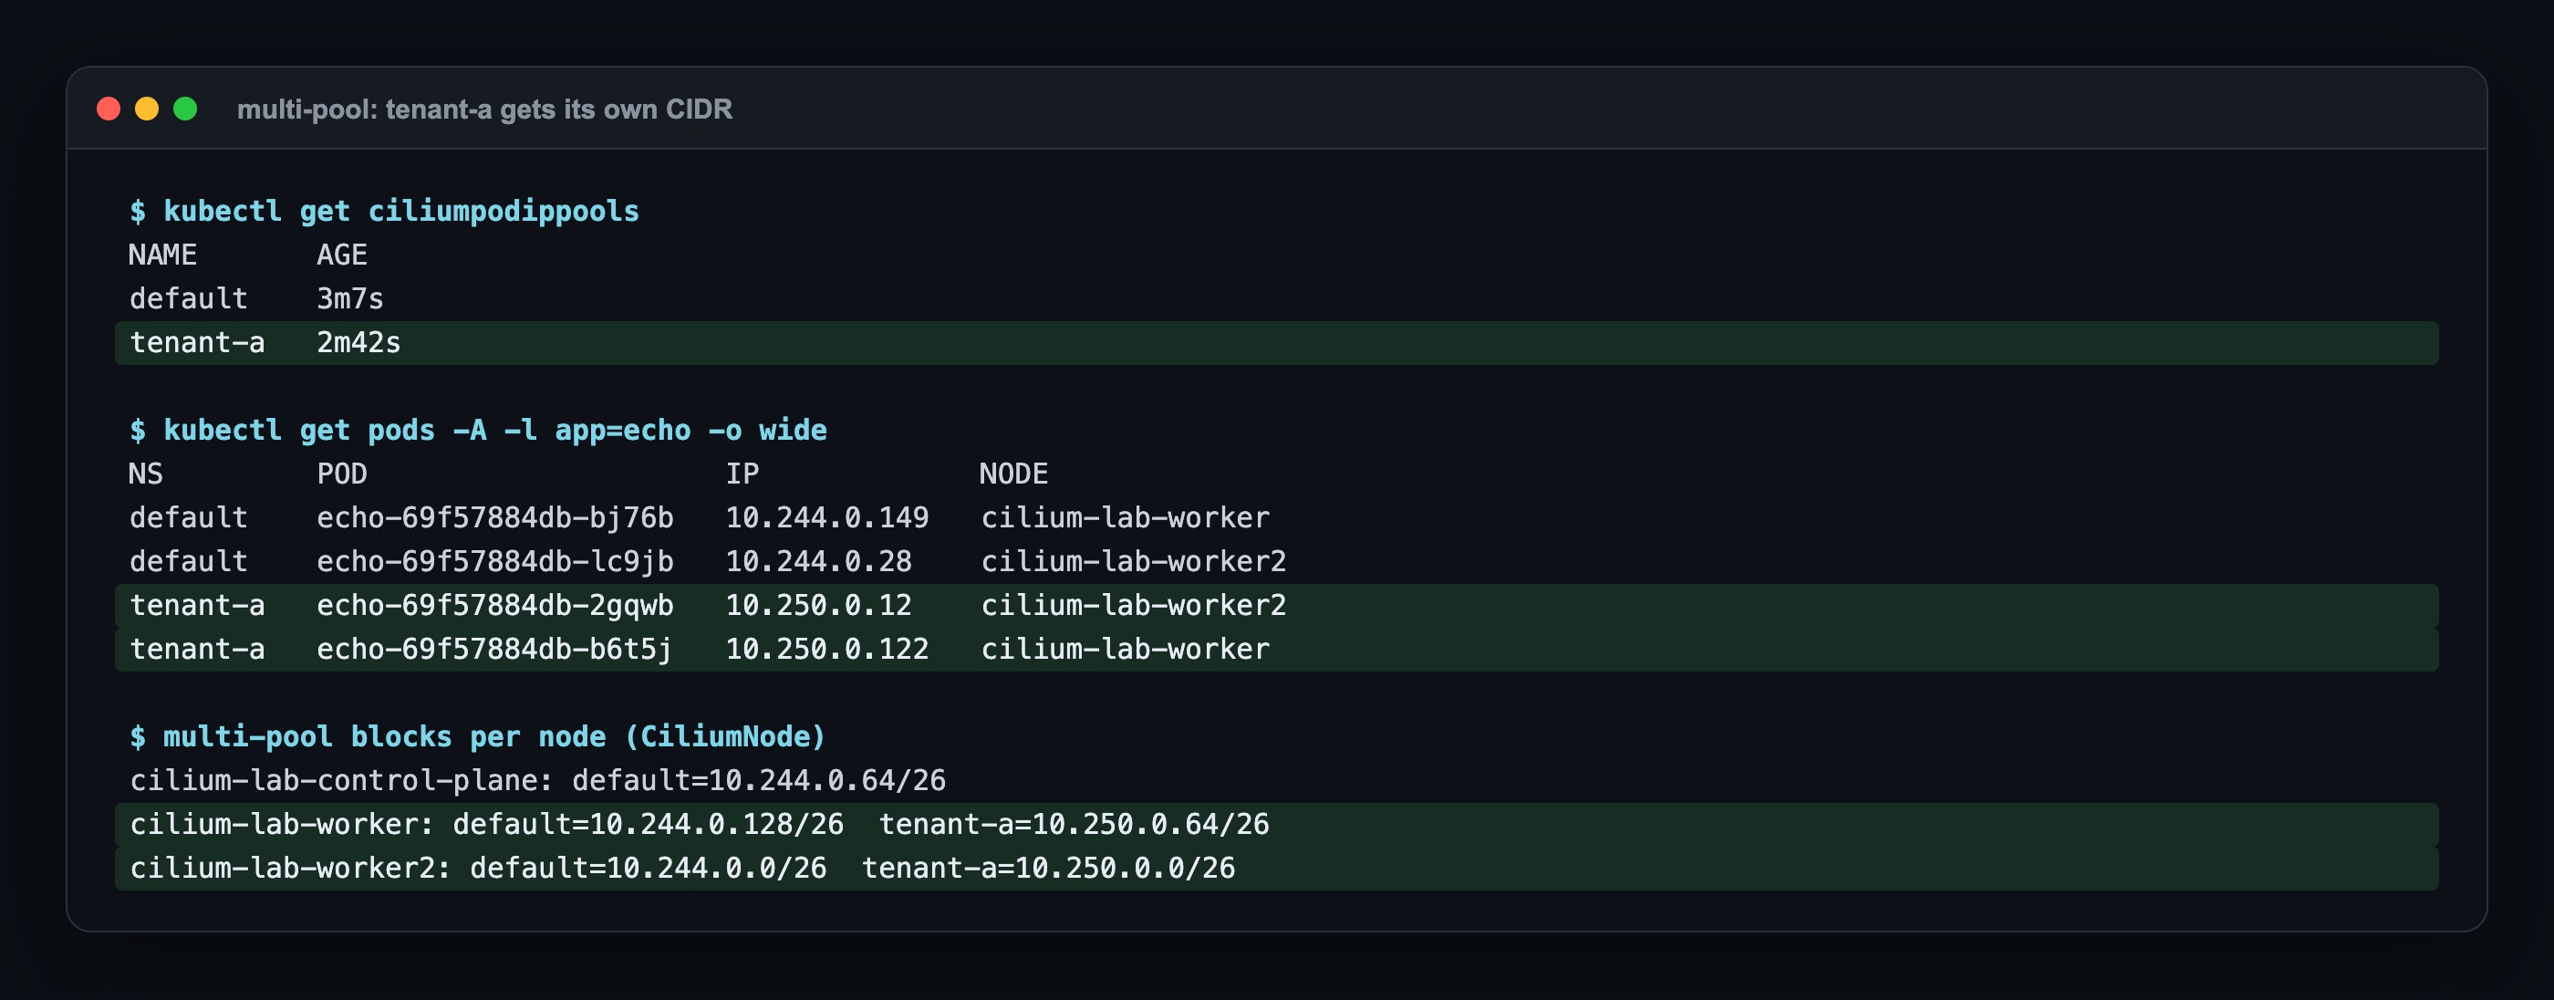Click pod name 'echo-69f57884db-bj76b'
2554x1000 pixels.
click(494, 516)
